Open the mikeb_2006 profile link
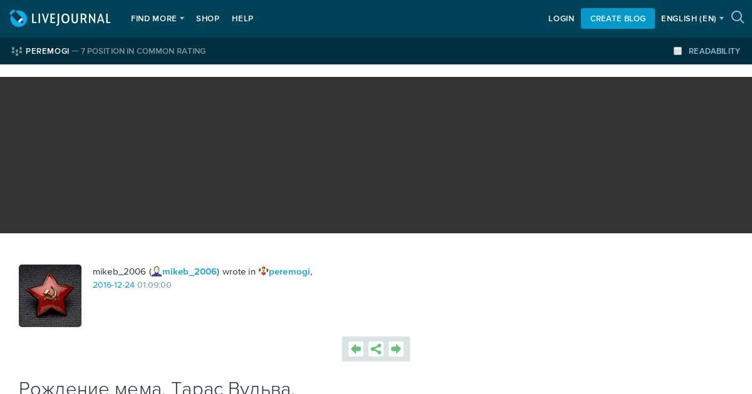 (x=189, y=271)
